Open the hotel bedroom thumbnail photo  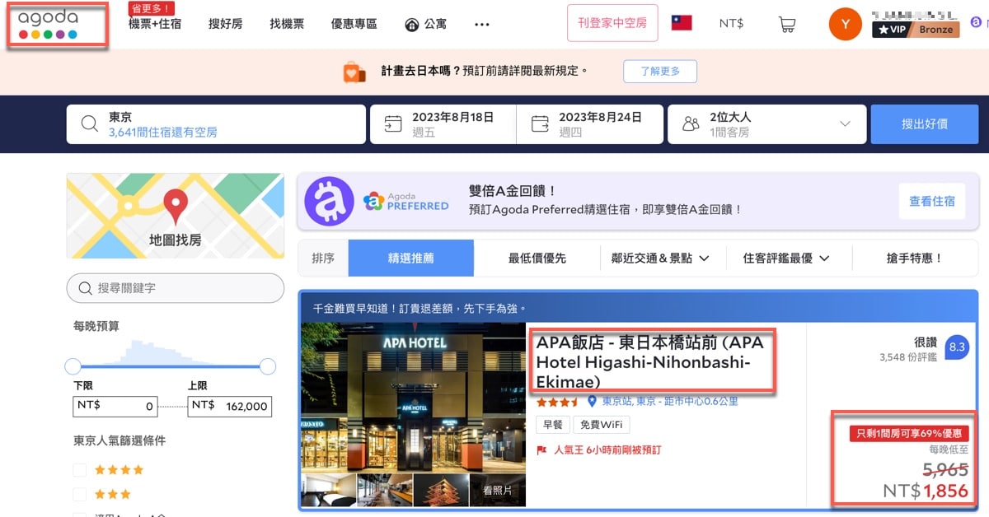[329, 490]
